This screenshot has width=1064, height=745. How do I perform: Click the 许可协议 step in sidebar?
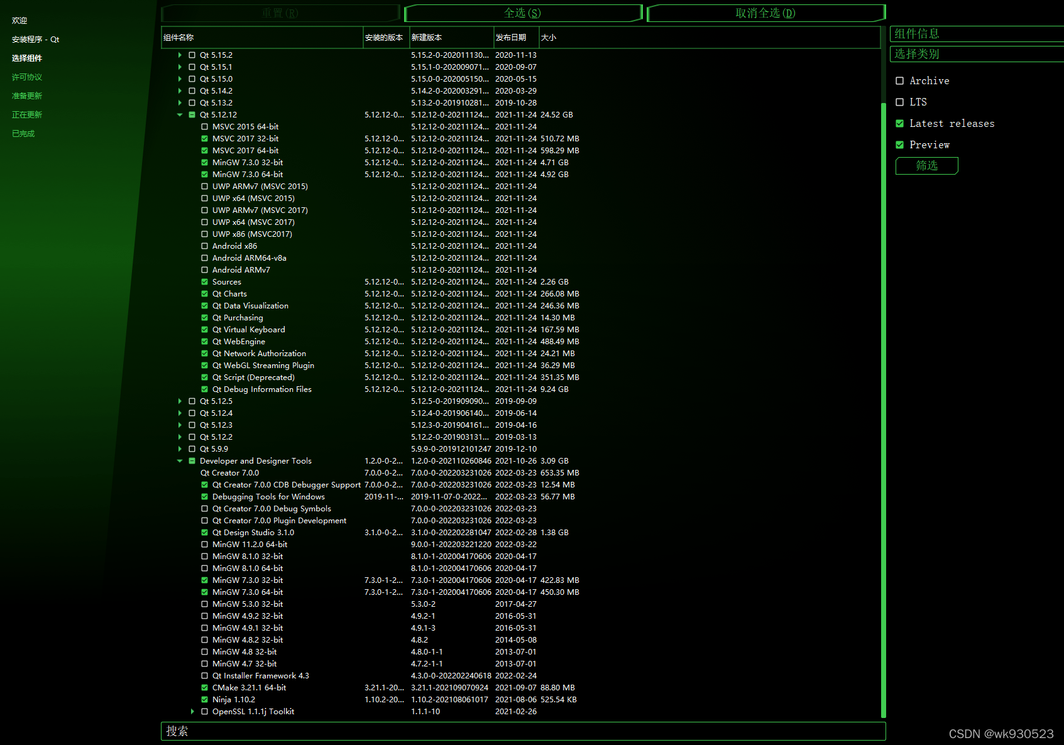(27, 77)
